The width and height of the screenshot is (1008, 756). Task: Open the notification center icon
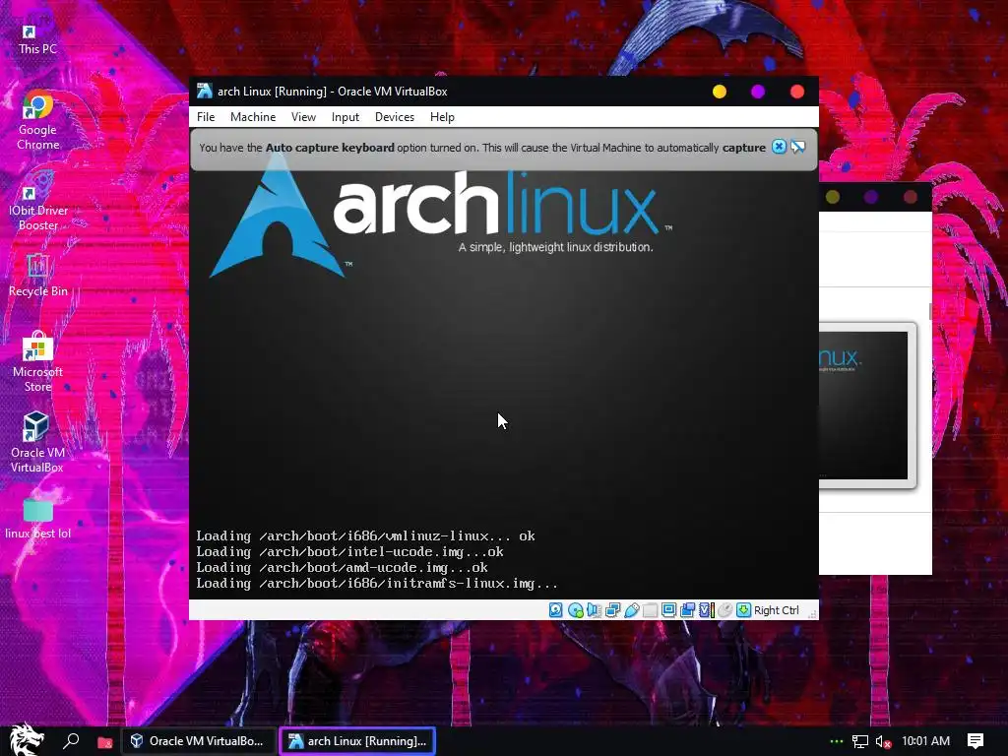tap(976, 741)
